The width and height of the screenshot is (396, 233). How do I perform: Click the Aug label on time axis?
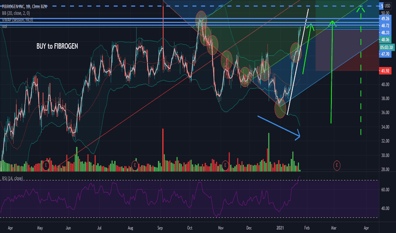click(x=130, y=228)
